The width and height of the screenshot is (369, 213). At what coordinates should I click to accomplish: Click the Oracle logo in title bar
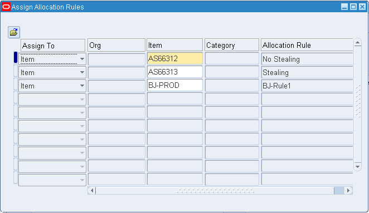pos(6,7)
